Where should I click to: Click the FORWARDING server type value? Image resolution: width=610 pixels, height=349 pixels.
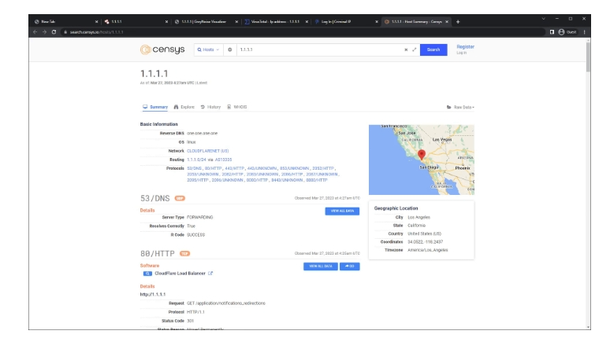click(200, 218)
